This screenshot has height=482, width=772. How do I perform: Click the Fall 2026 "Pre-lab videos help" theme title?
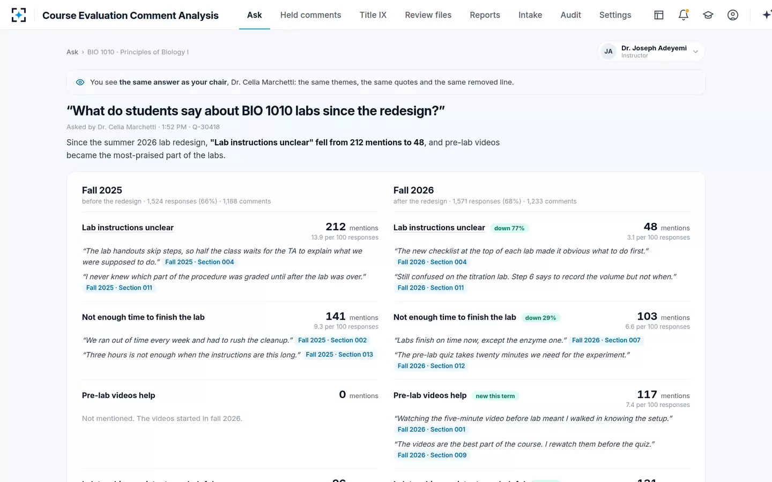click(x=430, y=395)
